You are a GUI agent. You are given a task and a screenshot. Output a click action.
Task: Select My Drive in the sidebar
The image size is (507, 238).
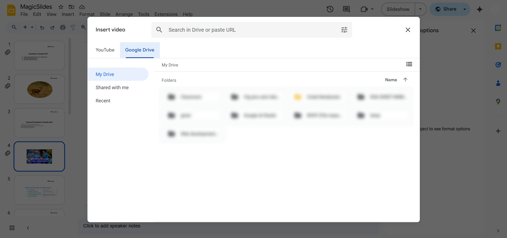point(118,74)
